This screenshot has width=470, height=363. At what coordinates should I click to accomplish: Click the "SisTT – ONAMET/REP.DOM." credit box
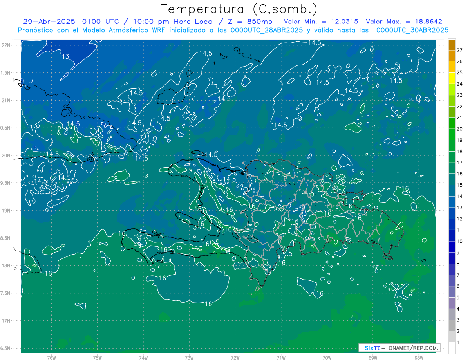tap(399, 348)
